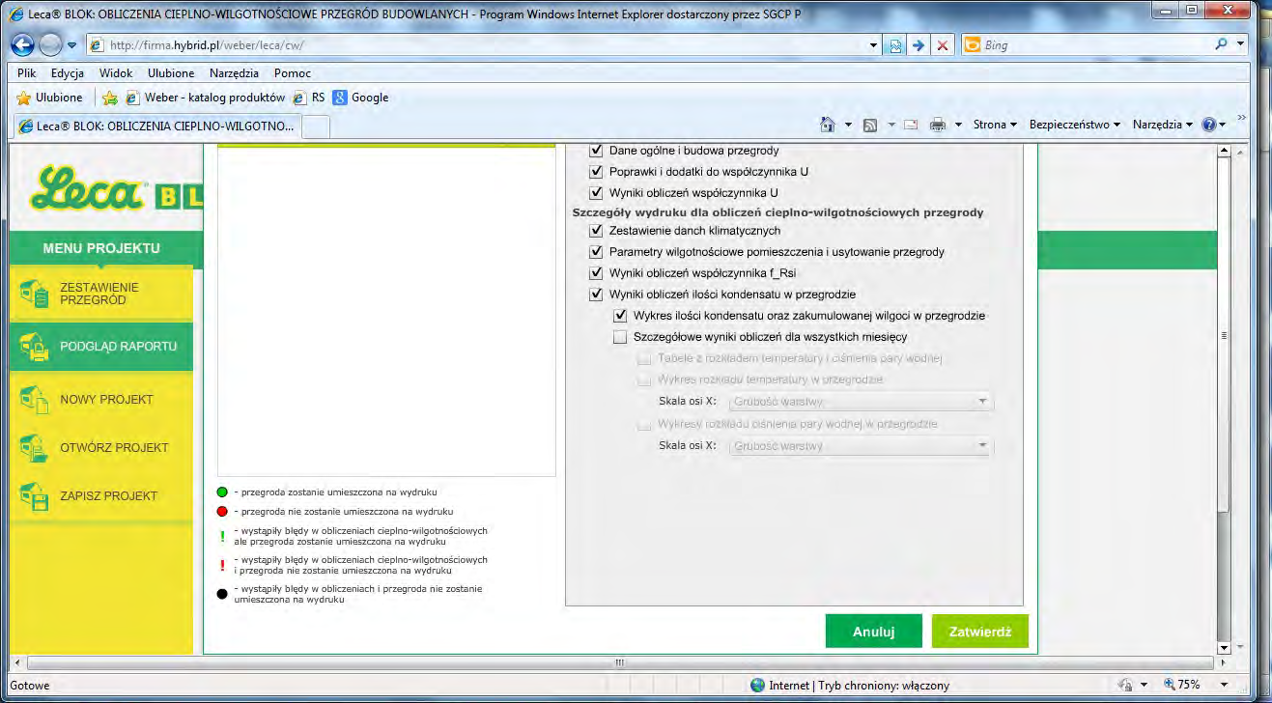Open the recent pages dropdown next to navigation arrows
This screenshot has height=703, width=1272.
coord(71,45)
